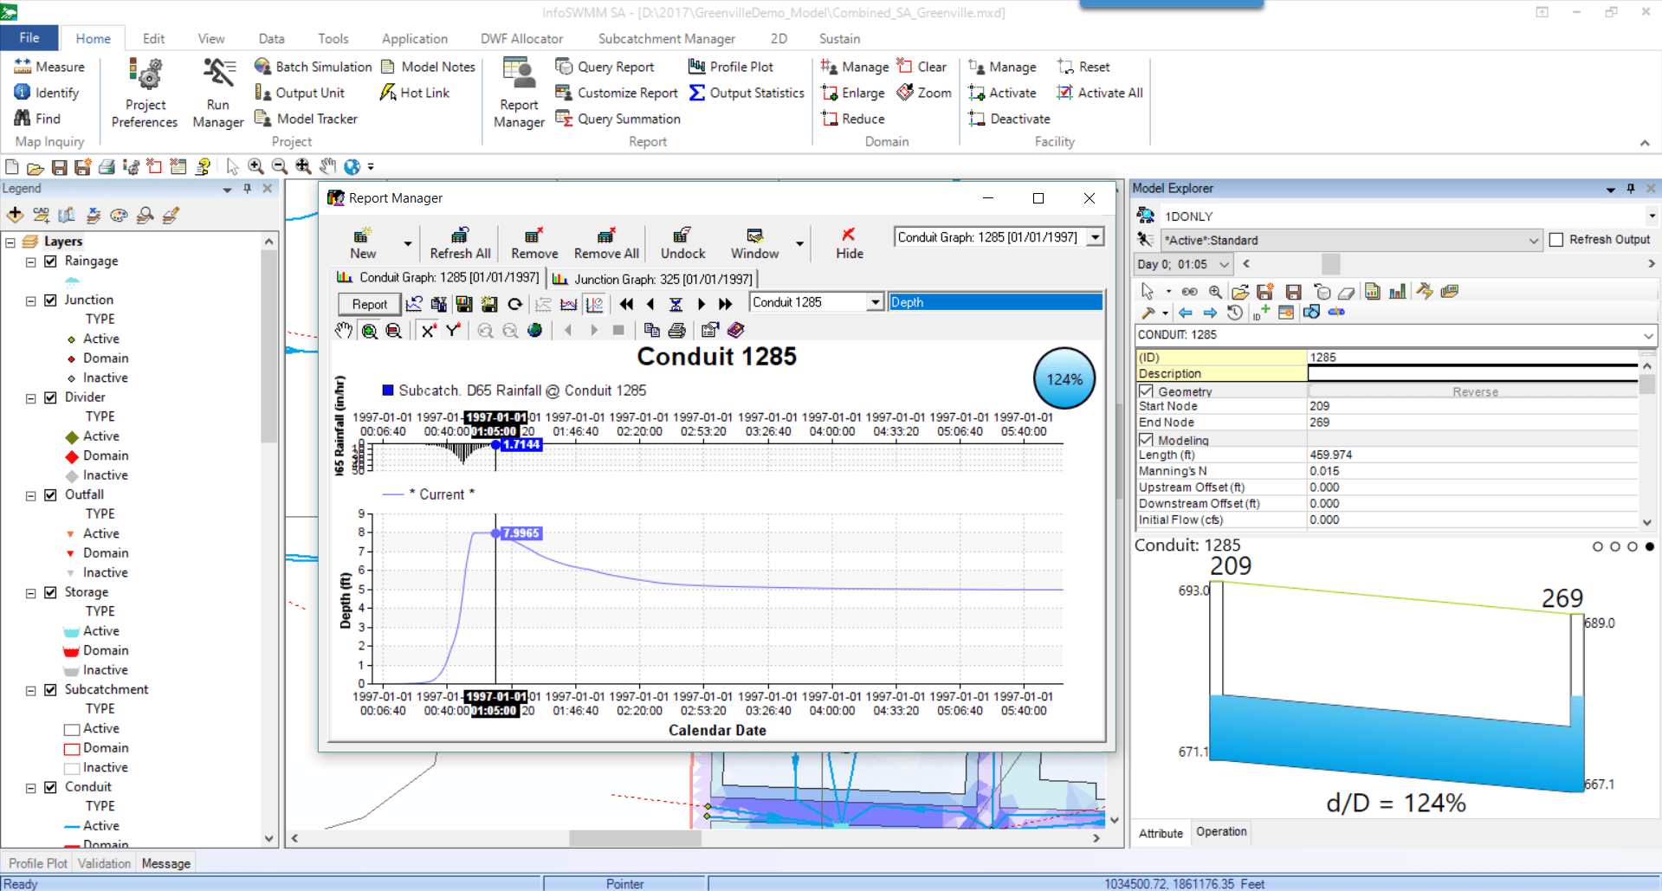Open the Conduit 1285 element dropdown
Screen dimensions: 1662x891
tap(876, 302)
